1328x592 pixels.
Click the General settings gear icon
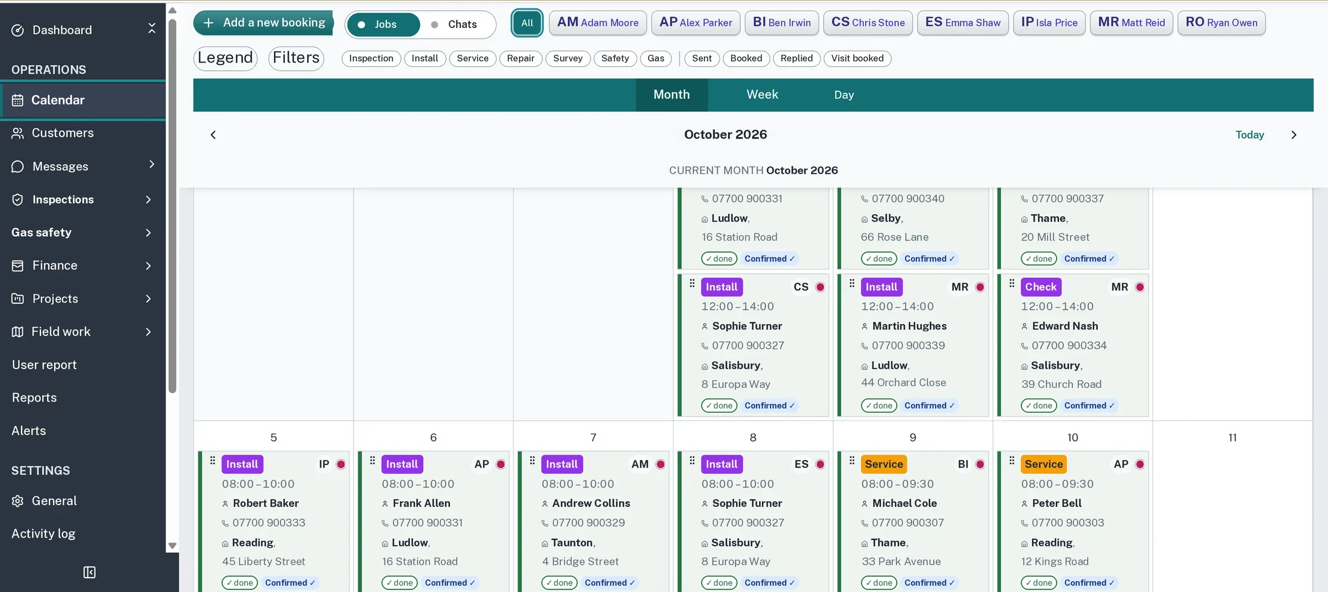pos(18,501)
